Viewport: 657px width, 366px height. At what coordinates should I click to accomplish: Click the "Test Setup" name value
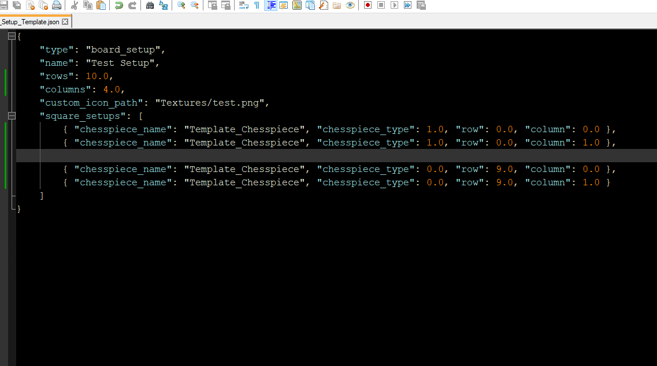click(120, 64)
